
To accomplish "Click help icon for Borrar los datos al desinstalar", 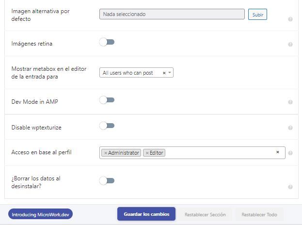I will pos(290,187).
